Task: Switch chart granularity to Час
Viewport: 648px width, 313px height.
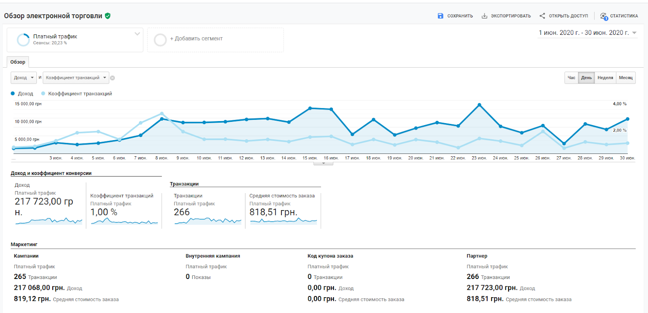Action: tap(571, 78)
